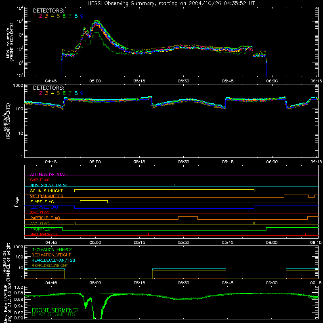
Task: Click the GAP_FLAG label
Action: coord(40,180)
